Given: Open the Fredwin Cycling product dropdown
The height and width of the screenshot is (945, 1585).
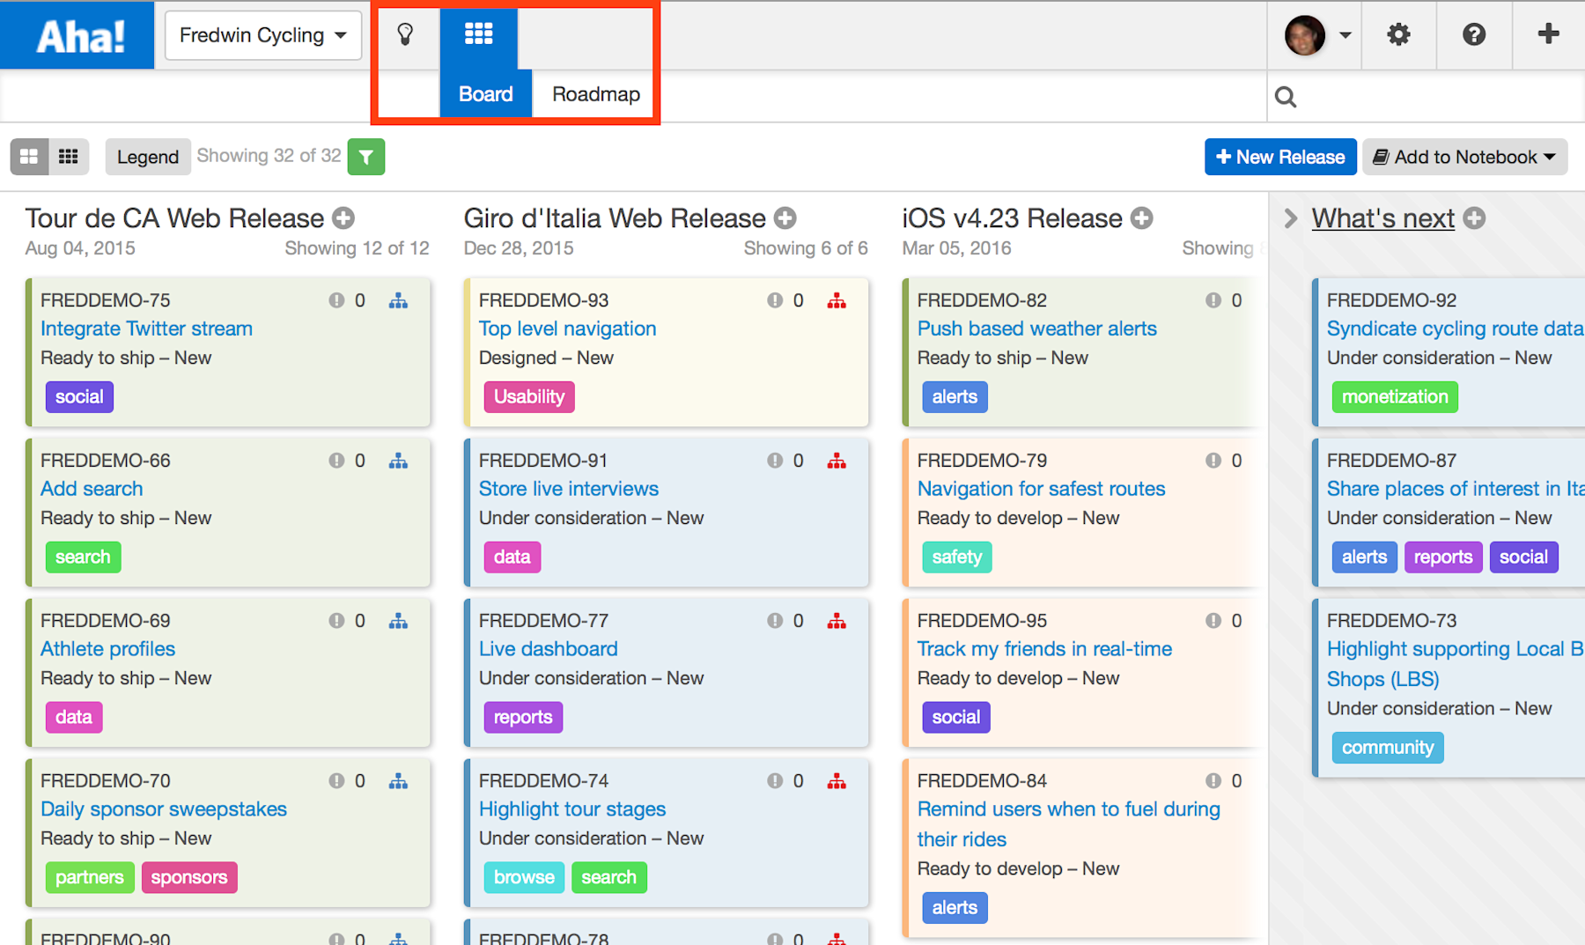Looking at the screenshot, I should (262, 35).
